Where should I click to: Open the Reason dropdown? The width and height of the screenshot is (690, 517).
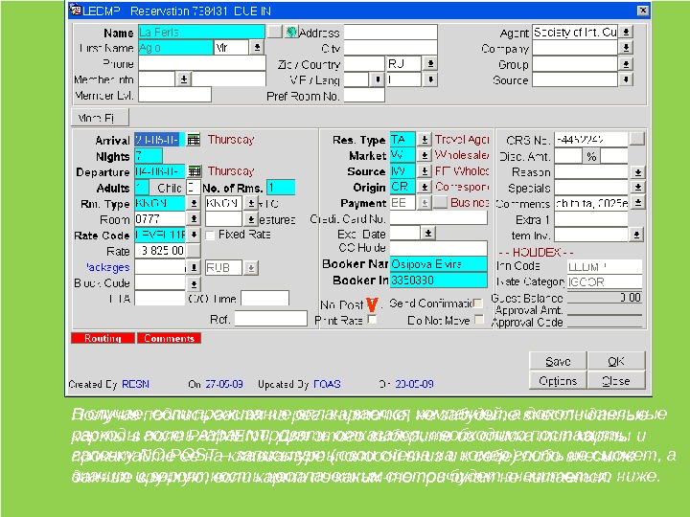pos(637,172)
